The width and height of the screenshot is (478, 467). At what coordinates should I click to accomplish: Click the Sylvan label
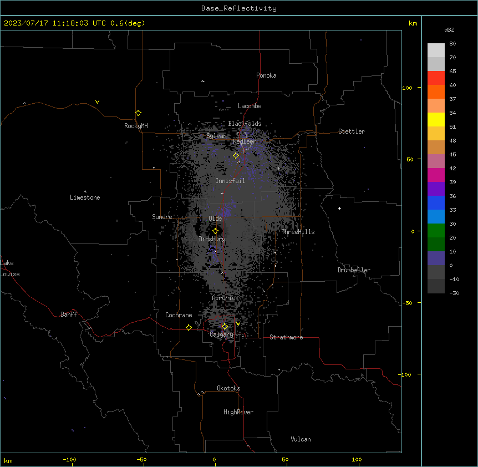coord(216,136)
